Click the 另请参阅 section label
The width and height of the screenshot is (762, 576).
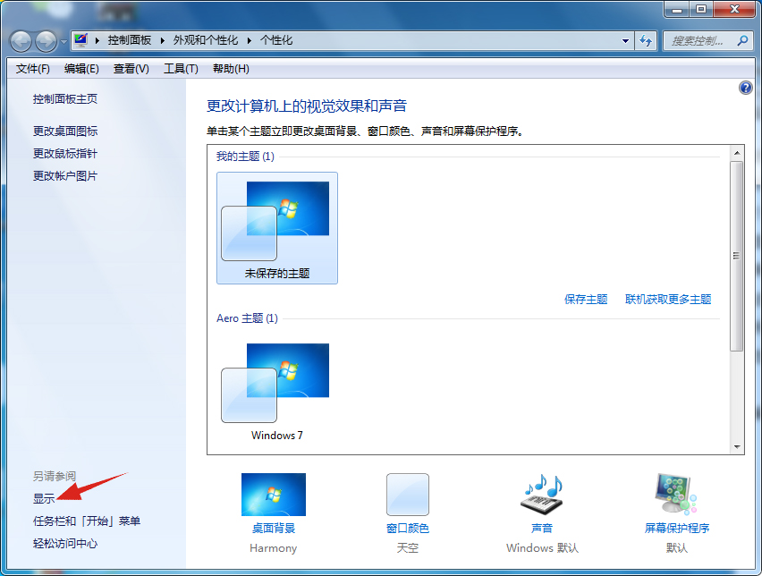pyautogui.click(x=55, y=476)
